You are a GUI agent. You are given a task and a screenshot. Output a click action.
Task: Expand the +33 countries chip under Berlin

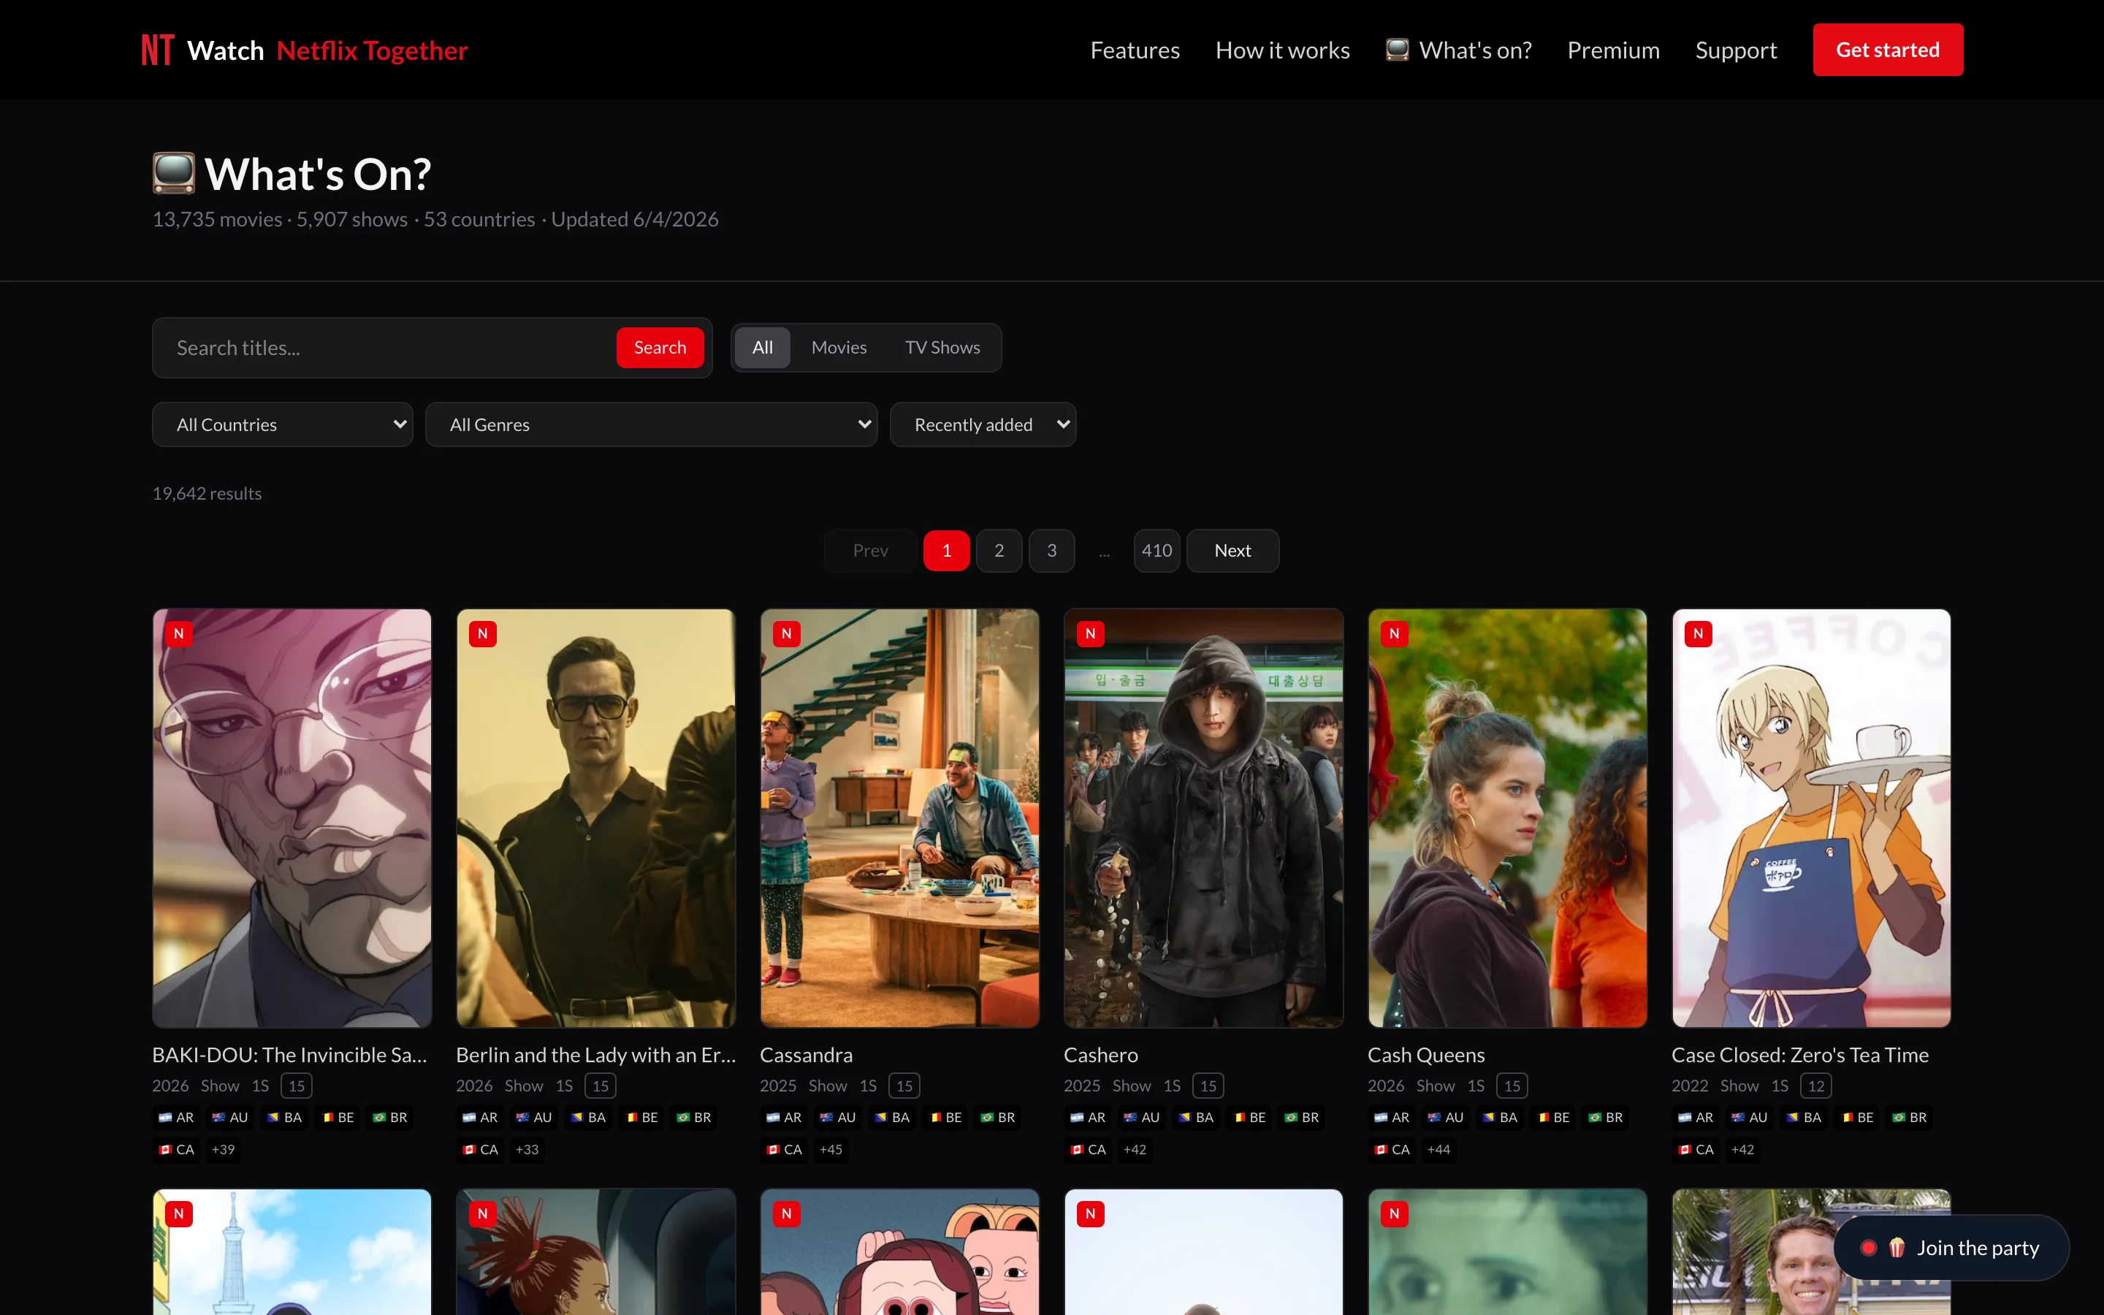[x=527, y=1150]
